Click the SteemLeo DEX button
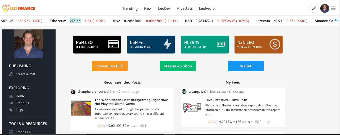This screenshot has height=135, width=340. pyautogui.click(x=110, y=66)
